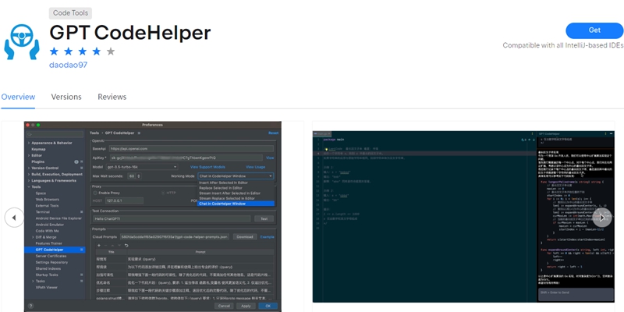
Task: Expand Appearance & Behavior tree node
Action: pyautogui.click(x=29, y=143)
